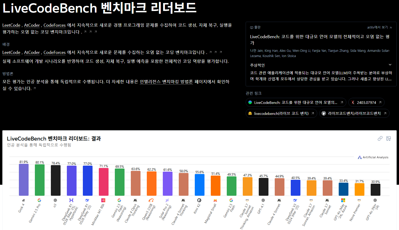Click the OpenAI logo above the o3 label
399x230 pixels.
[x=55, y=200]
